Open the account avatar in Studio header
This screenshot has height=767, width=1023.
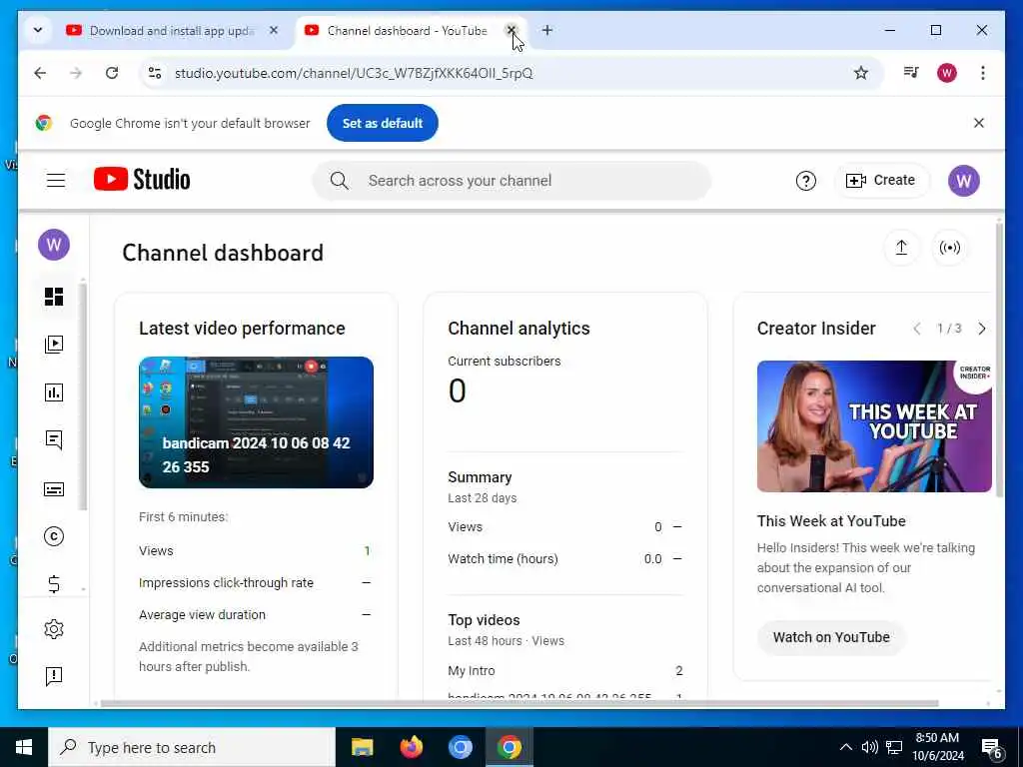coord(964,181)
